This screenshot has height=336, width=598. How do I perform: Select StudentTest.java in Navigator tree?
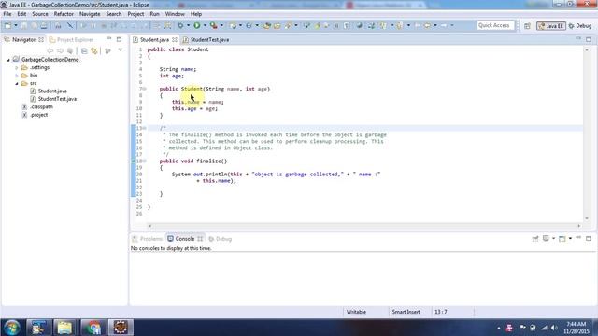click(57, 99)
